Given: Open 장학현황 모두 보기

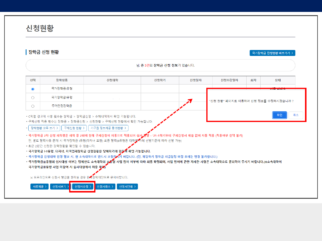Looking at the screenshot, I should [x=44, y=128].
